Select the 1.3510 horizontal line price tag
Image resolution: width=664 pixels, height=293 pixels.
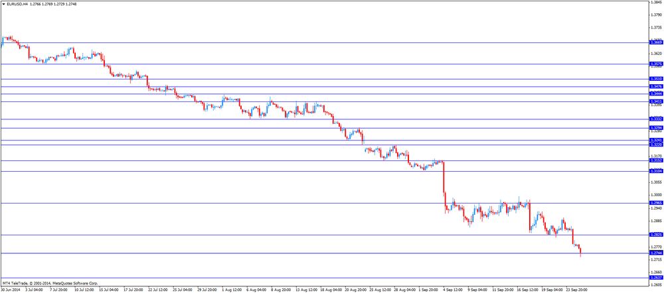click(x=656, y=79)
